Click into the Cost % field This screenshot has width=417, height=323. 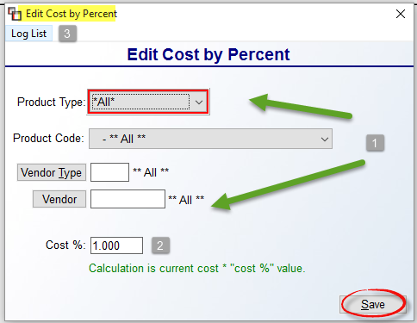116,245
